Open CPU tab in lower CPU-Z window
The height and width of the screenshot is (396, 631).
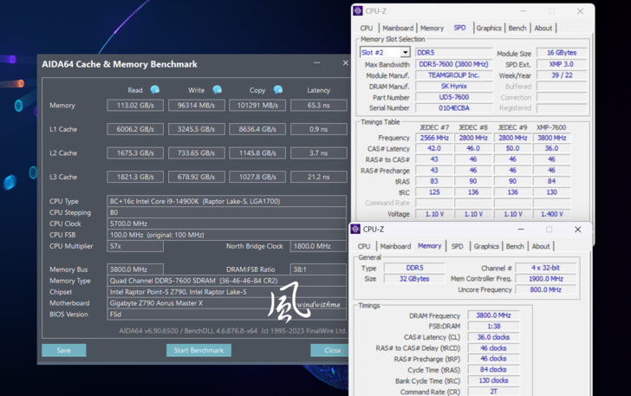tap(364, 246)
